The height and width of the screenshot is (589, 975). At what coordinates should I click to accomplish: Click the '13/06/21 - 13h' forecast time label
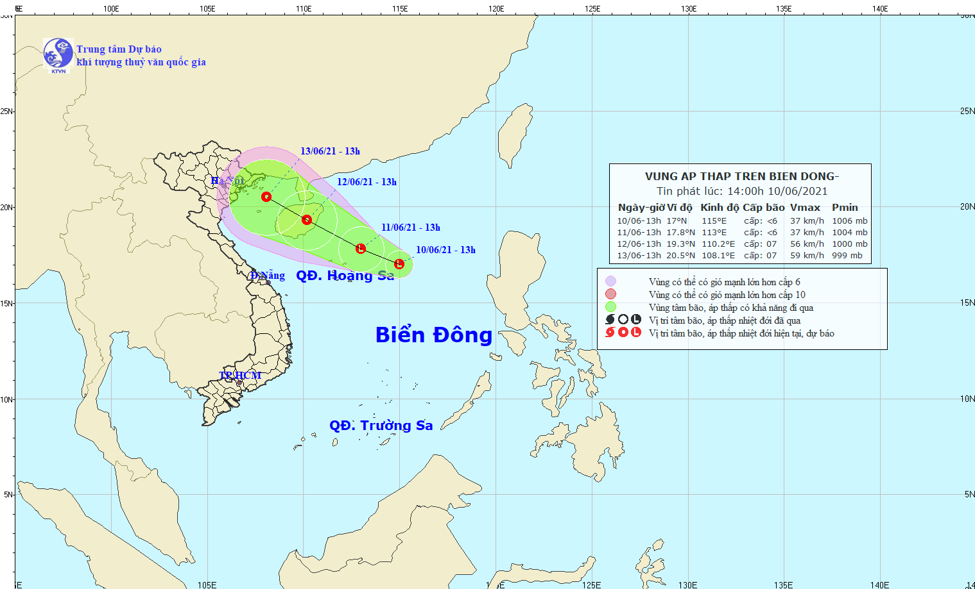pos(330,151)
